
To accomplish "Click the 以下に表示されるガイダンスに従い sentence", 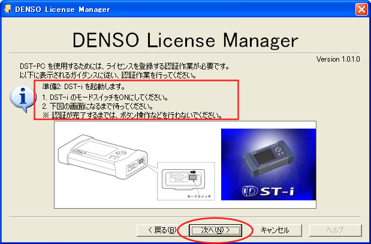I will pos(108,75).
